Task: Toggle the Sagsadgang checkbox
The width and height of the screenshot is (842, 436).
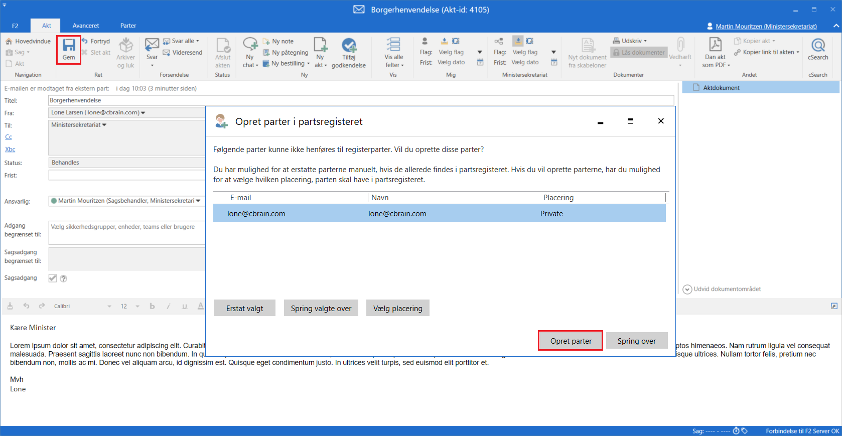Action: (52, 278)
